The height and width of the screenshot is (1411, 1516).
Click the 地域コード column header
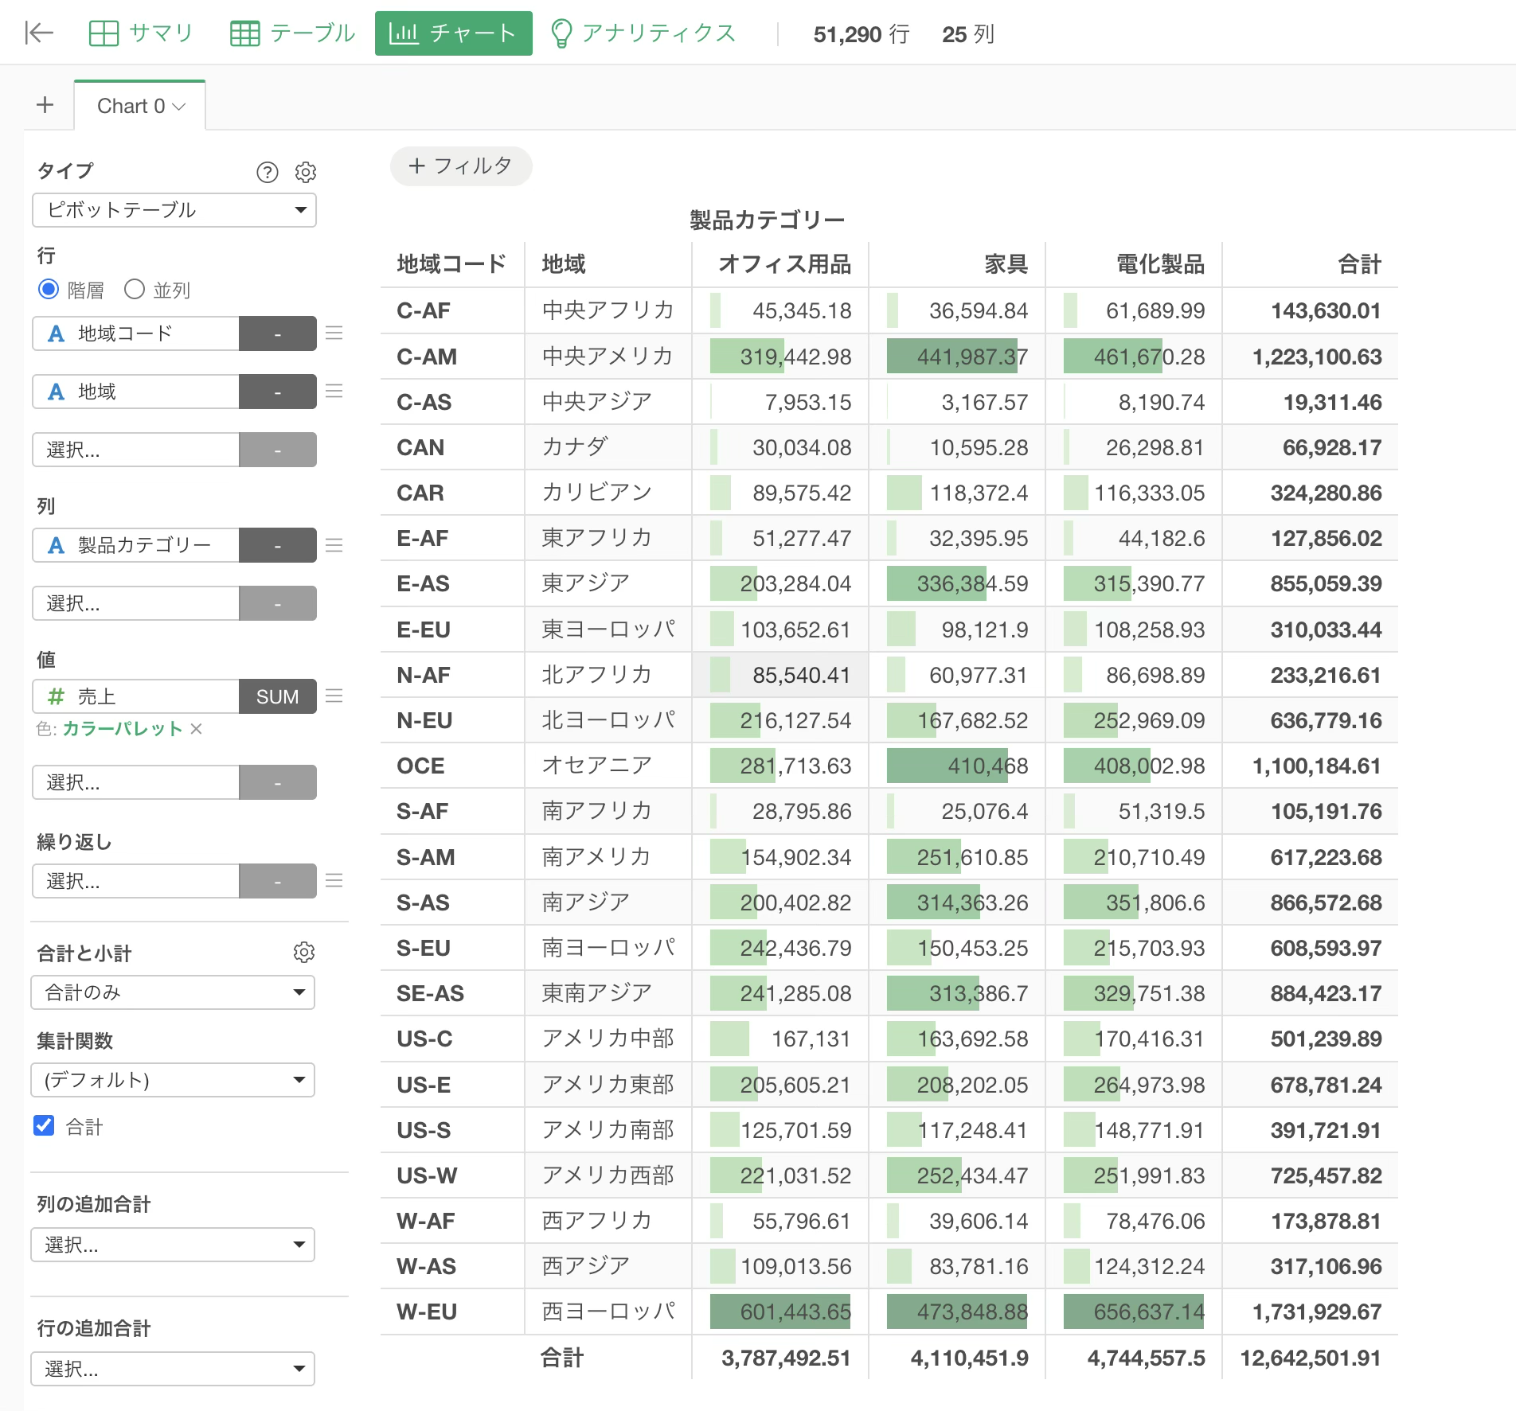(451, 264)
